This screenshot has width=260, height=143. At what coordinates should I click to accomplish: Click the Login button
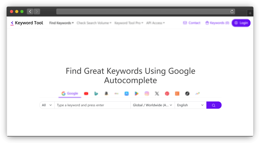coord(241,23)
